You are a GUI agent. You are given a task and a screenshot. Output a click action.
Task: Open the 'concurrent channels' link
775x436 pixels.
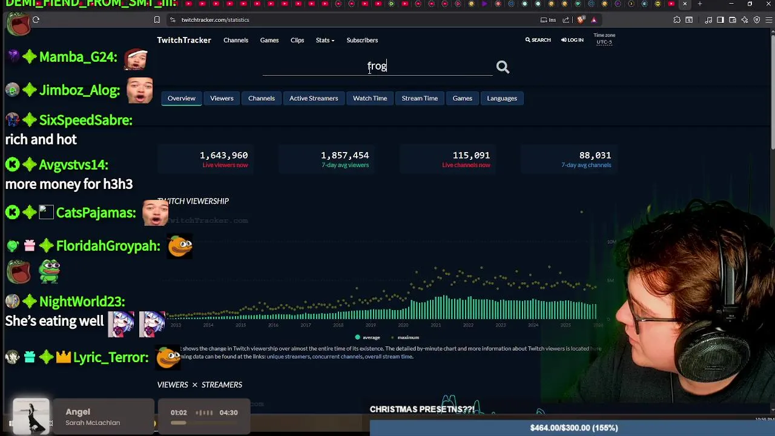(337, 357)
